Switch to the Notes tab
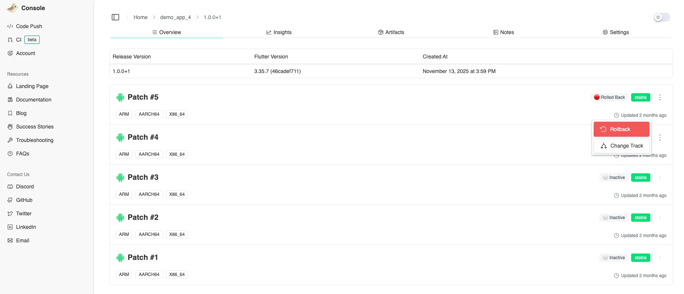Viewport: 684px width, 294px height. coord(503,32)
